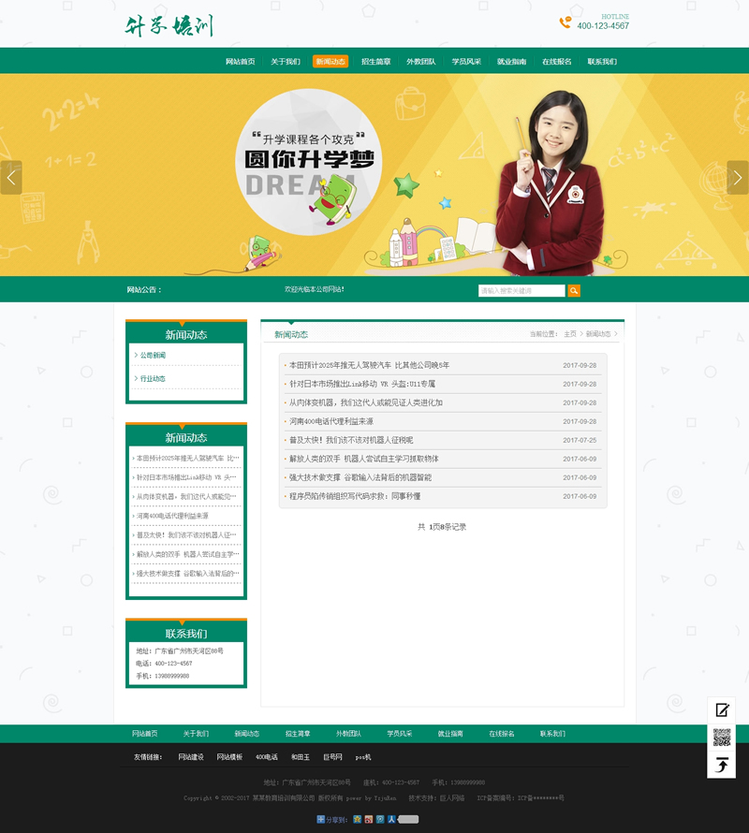Image resolution: width=749 pixels, height=833 pixels.
Task: Click the Sina Weibo share icon
Action: coord(369,819)
